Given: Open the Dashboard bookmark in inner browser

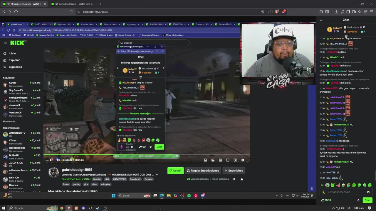Looking at the screenshot, I should coord(15,35).
